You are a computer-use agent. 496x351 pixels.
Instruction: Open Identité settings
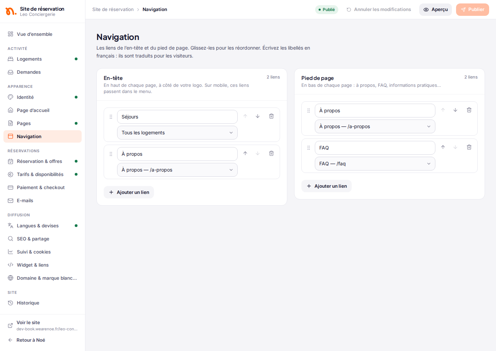(42, 97)
